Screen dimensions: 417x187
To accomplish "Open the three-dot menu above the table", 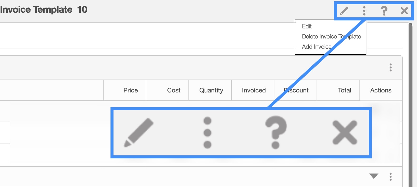I will (x=391, y=67).
